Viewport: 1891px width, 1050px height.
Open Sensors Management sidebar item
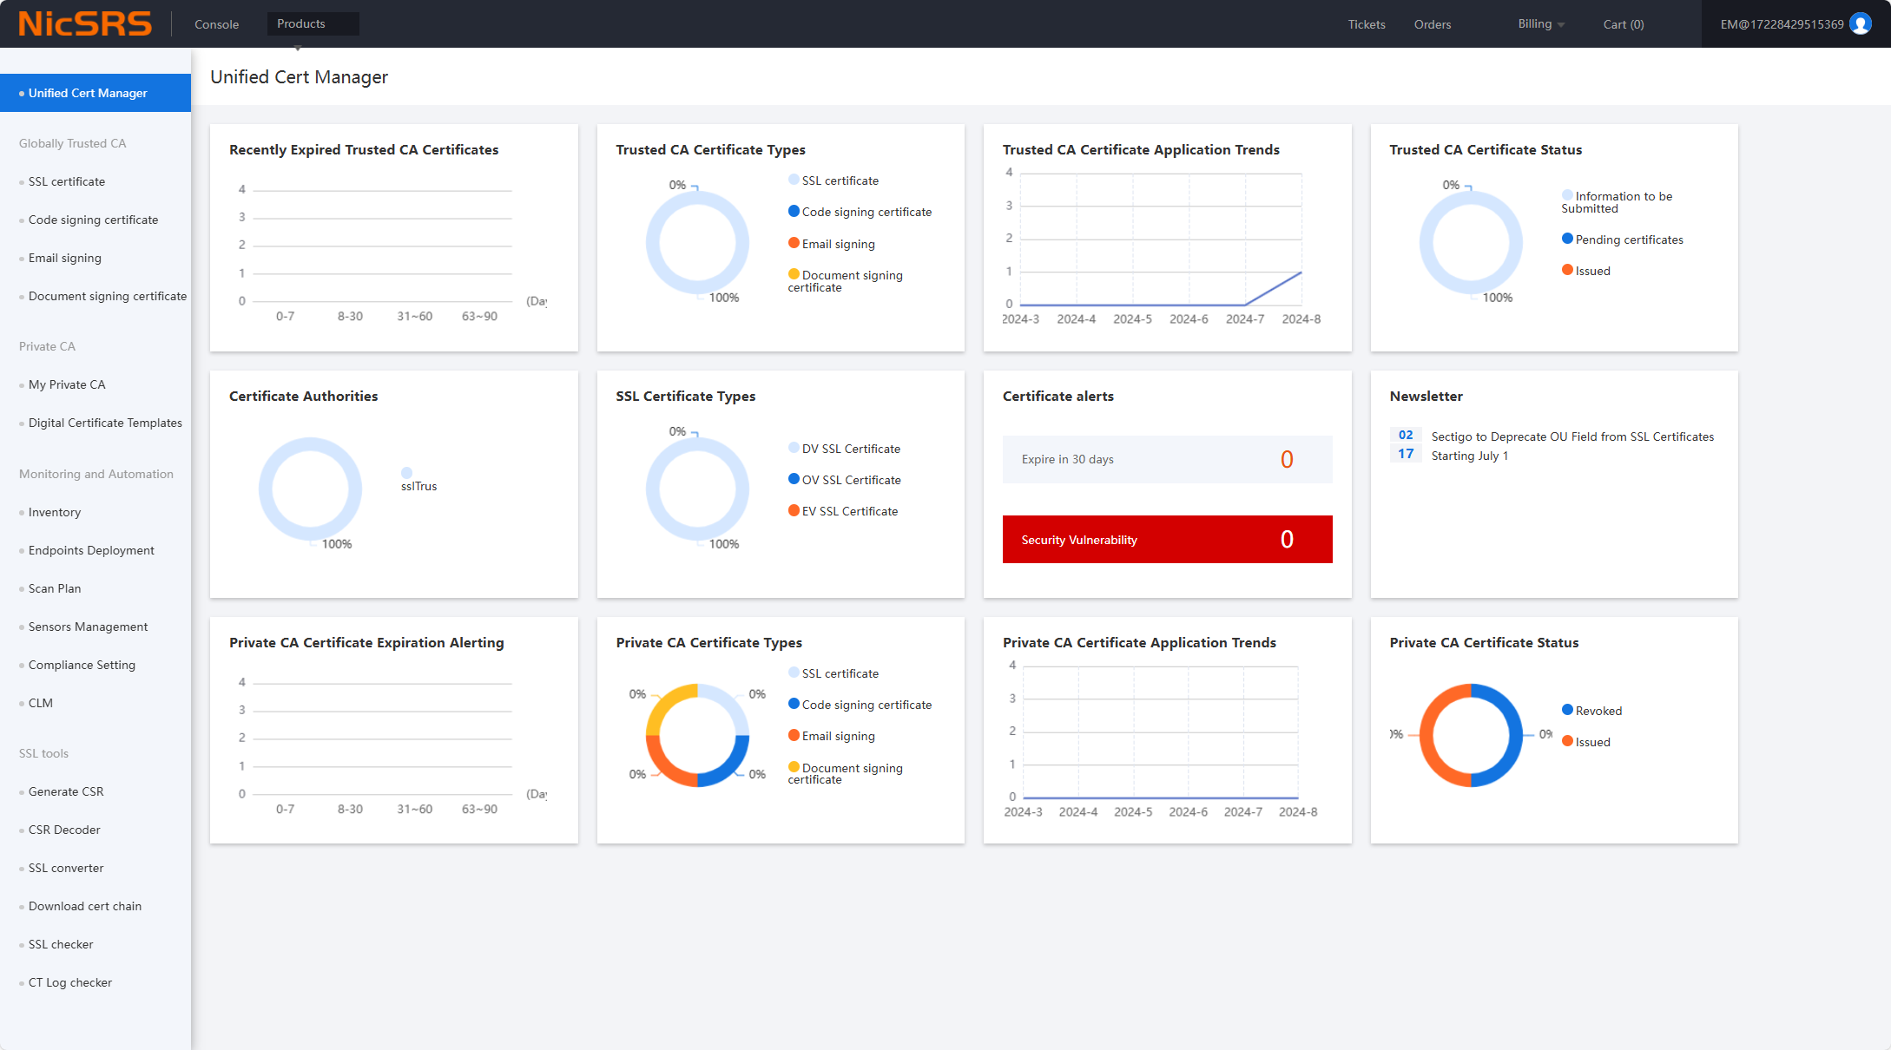(88, 627)
